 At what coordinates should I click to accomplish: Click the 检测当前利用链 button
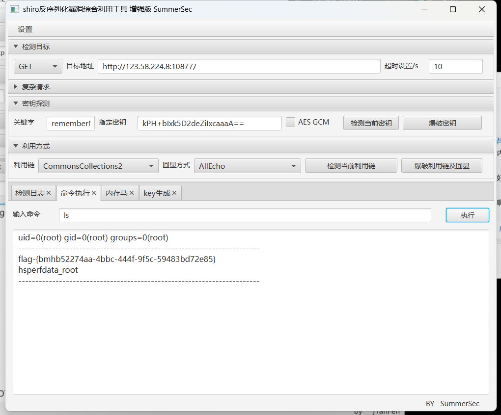(x=351, y=165)
